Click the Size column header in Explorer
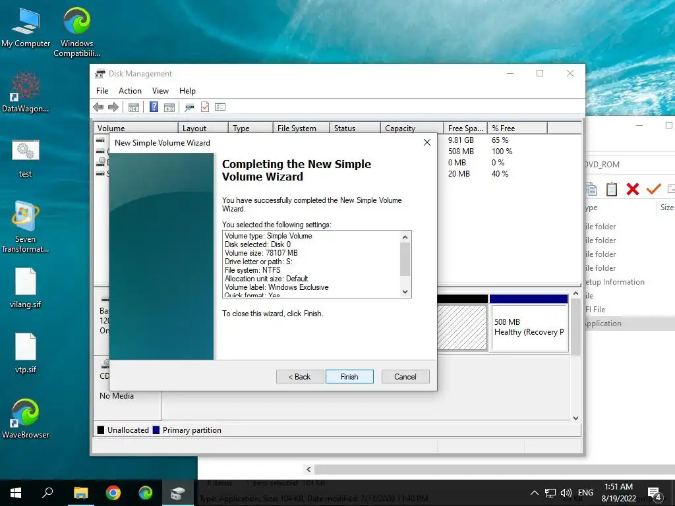The width and height of the screenshot is (675, 506). tap(666, 207)
